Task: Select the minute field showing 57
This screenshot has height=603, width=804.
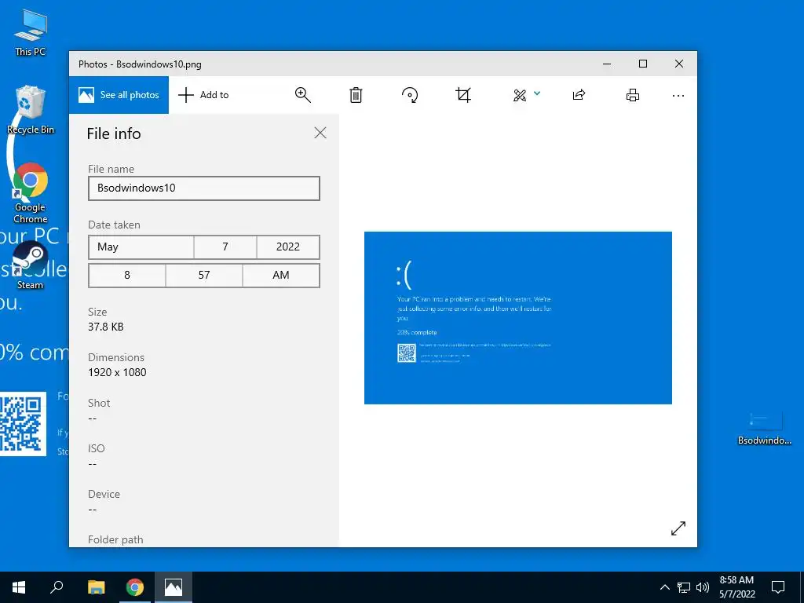Action: (x=204, y=276)
